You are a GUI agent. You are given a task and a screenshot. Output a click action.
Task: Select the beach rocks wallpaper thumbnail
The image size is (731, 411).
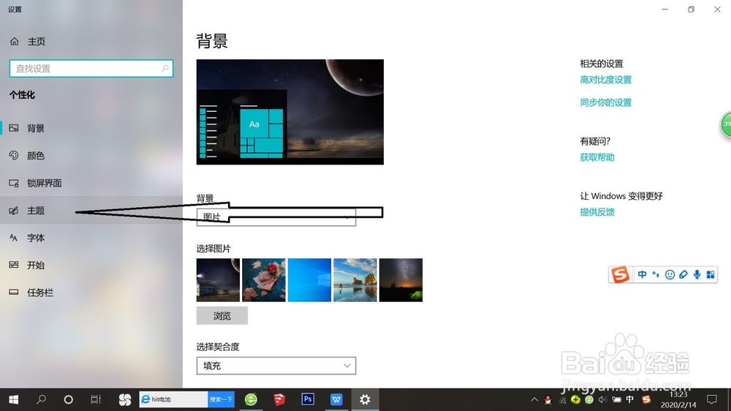(x=355, y=280)
